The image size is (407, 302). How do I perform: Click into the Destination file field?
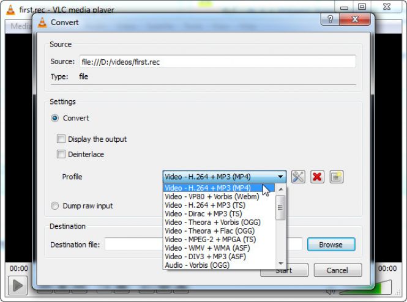coord(203,245)
